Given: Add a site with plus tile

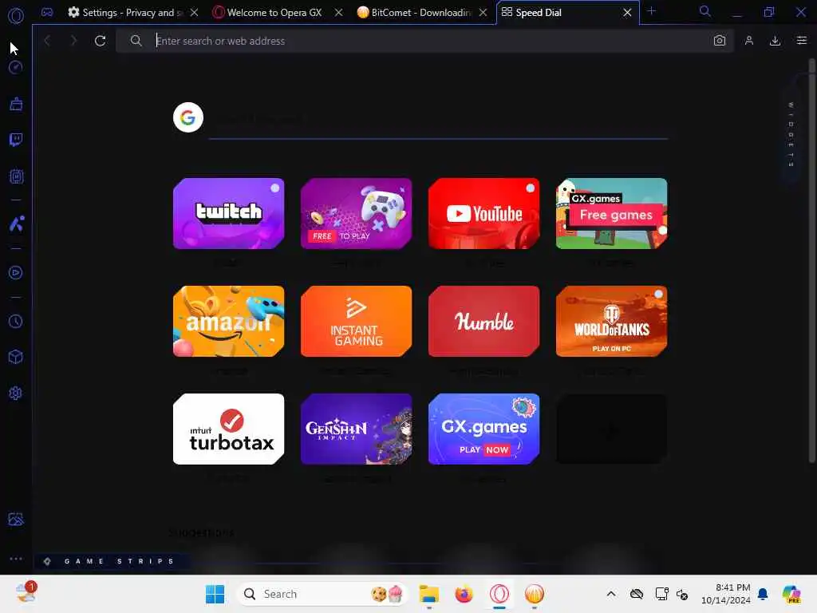Looking at the screenshot, I should 612,429.
